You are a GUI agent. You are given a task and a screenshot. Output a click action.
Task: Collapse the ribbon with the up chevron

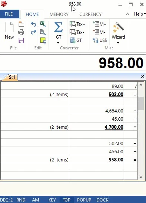click(127, 14)
